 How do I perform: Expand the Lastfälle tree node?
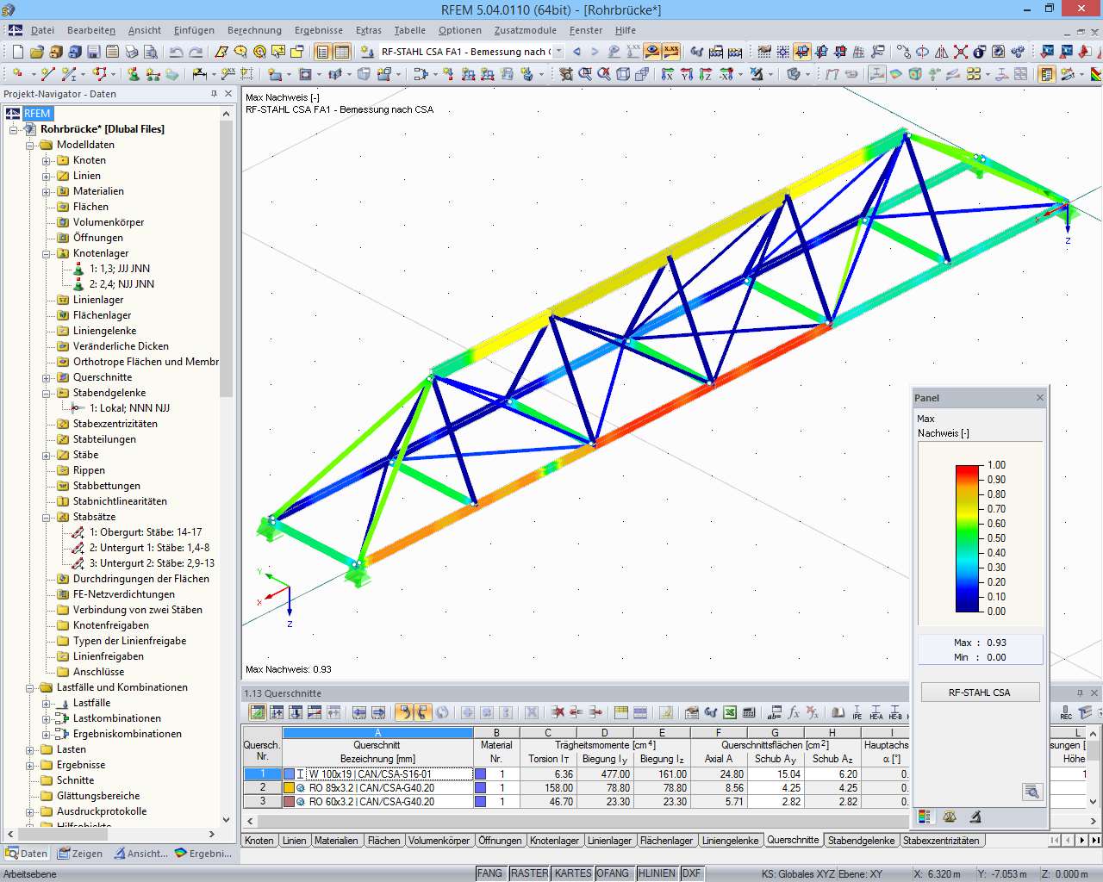[x=47, y=703]
